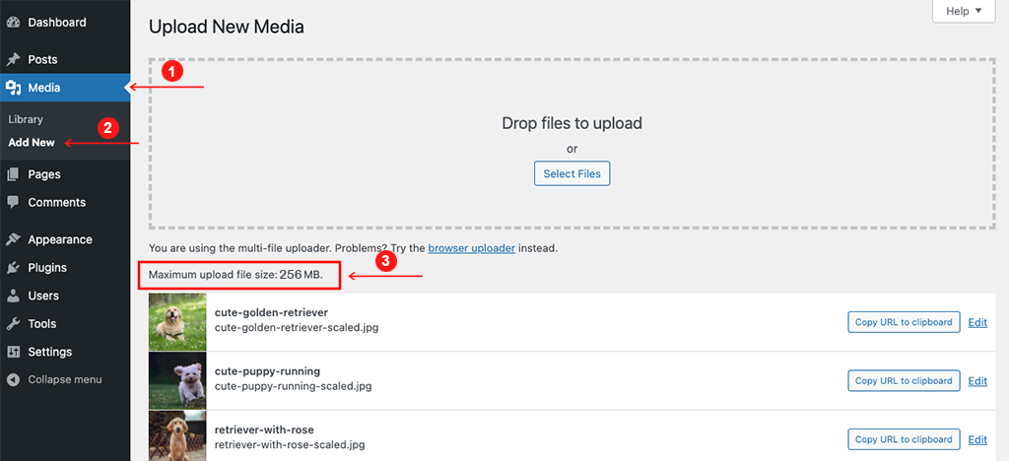Open the Media Library submenu item
This screenshot has width=1009, height=461.
[x=26, y=119]
